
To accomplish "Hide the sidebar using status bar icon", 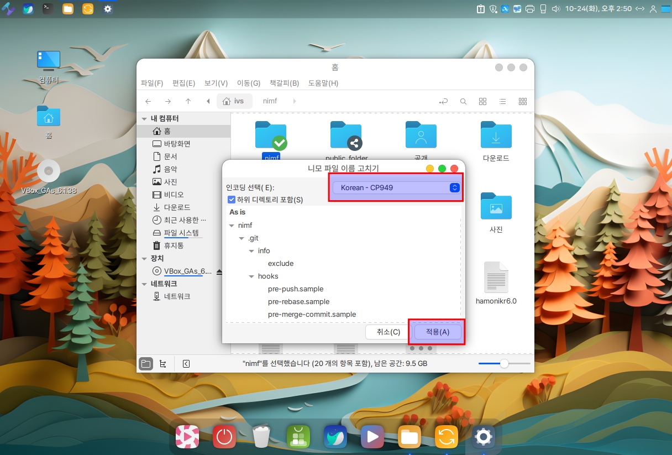I will tap(186, 364).
